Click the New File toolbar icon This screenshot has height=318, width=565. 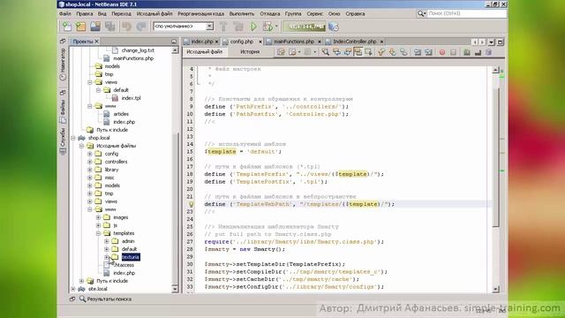67,26
